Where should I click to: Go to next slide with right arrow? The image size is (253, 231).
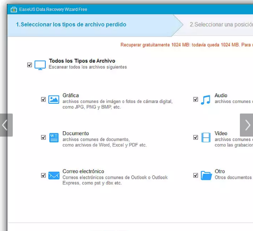(x=247, y=125)
